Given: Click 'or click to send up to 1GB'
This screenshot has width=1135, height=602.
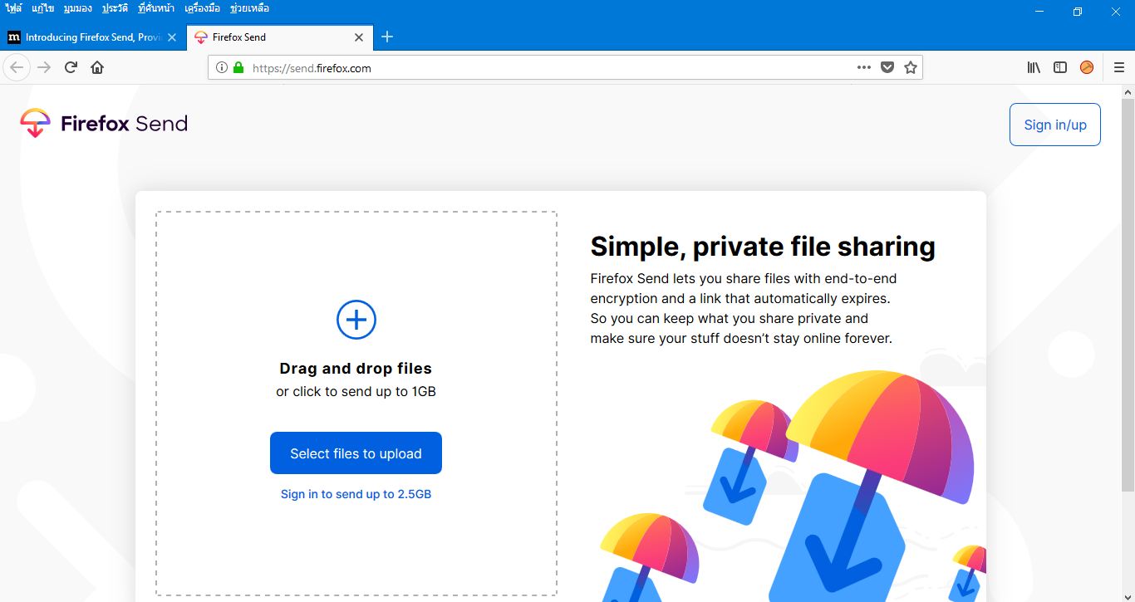Looking at the screenshot, I should click(x=356, y=391).
